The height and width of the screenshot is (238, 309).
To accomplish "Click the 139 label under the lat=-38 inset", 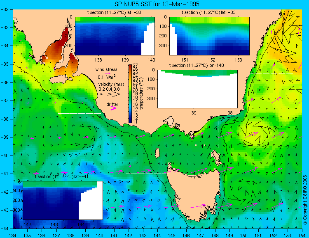I will point(125,60).
